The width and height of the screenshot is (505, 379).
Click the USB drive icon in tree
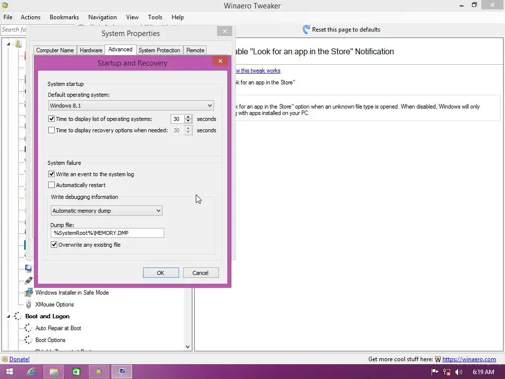pos(29,281)
